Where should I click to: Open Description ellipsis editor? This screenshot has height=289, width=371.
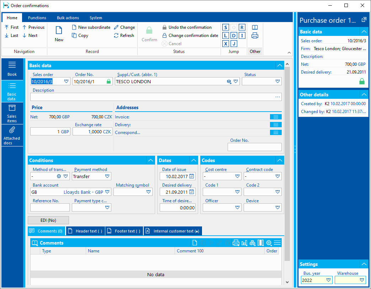coord(277,97)
